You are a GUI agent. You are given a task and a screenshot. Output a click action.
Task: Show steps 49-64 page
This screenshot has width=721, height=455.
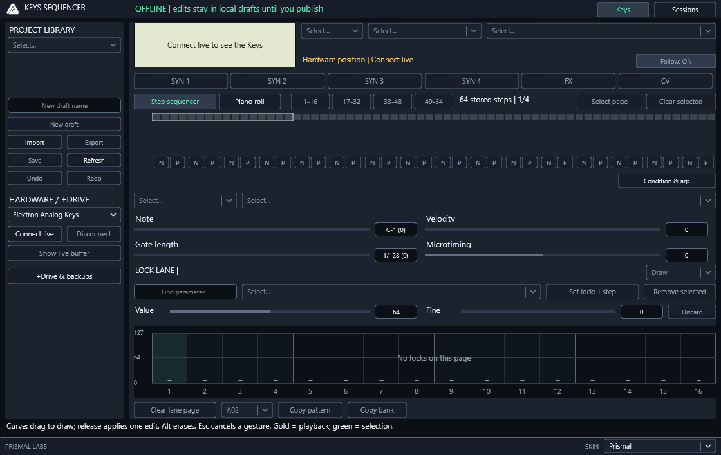pos(434,102)
